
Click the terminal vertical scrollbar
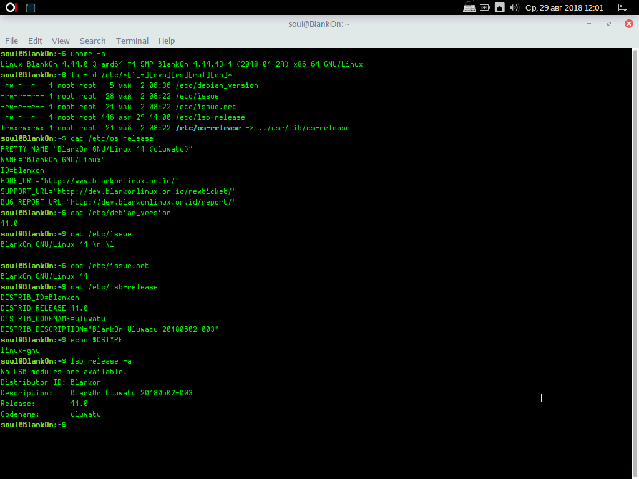coord(635,263)
